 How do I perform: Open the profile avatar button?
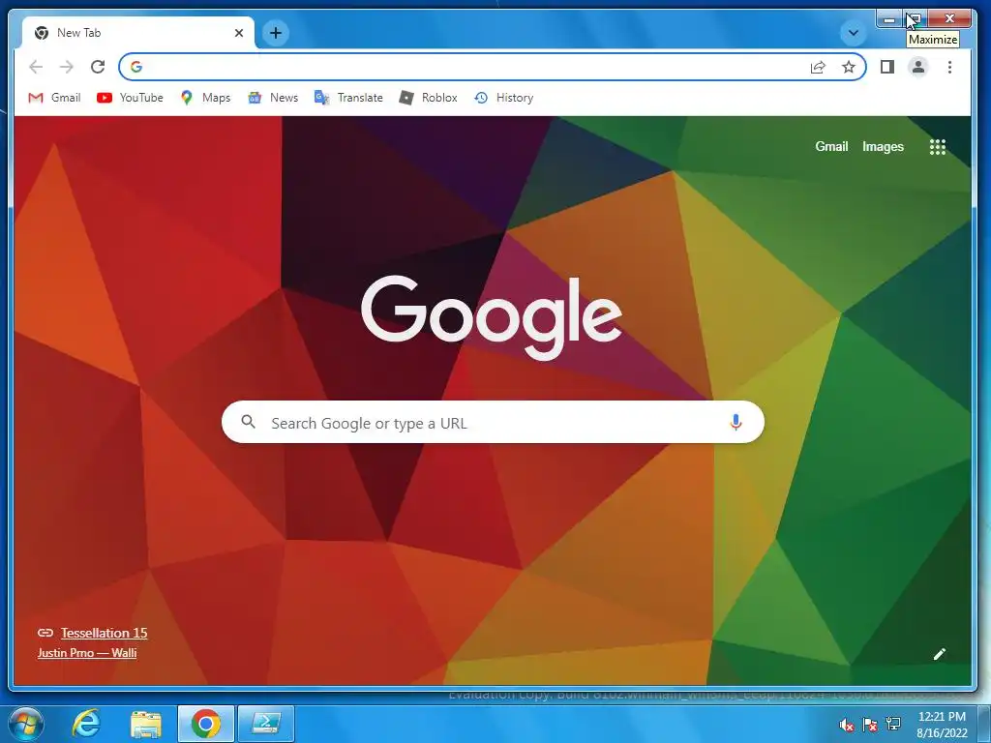918,67
